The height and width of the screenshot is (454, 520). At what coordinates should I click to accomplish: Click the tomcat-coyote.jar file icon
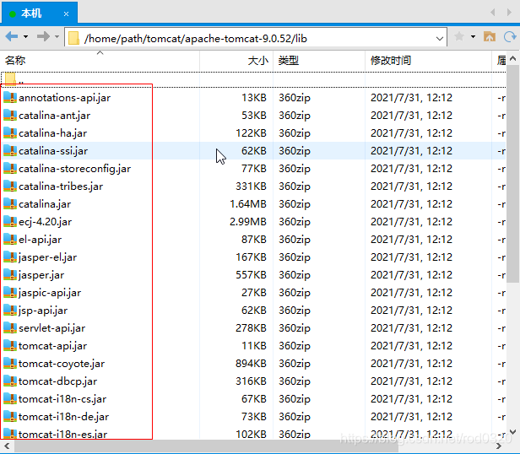coord(10,364)
